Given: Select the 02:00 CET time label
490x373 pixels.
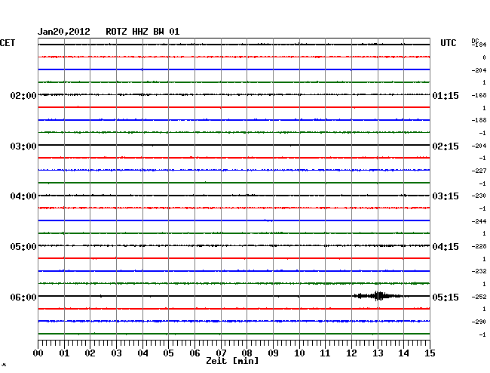Looking at the screenshot, I should (x=23, y=95).
